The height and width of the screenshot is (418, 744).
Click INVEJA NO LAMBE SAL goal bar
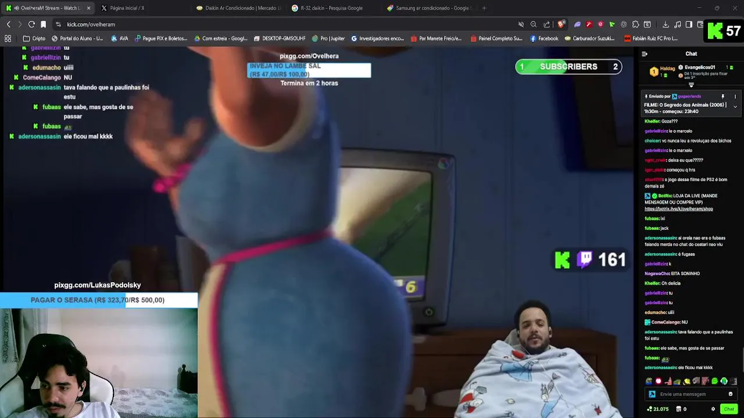tap(309, 70)
